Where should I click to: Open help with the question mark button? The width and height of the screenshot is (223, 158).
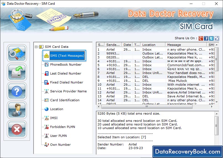pyautogui.click(x=17, y=91)
